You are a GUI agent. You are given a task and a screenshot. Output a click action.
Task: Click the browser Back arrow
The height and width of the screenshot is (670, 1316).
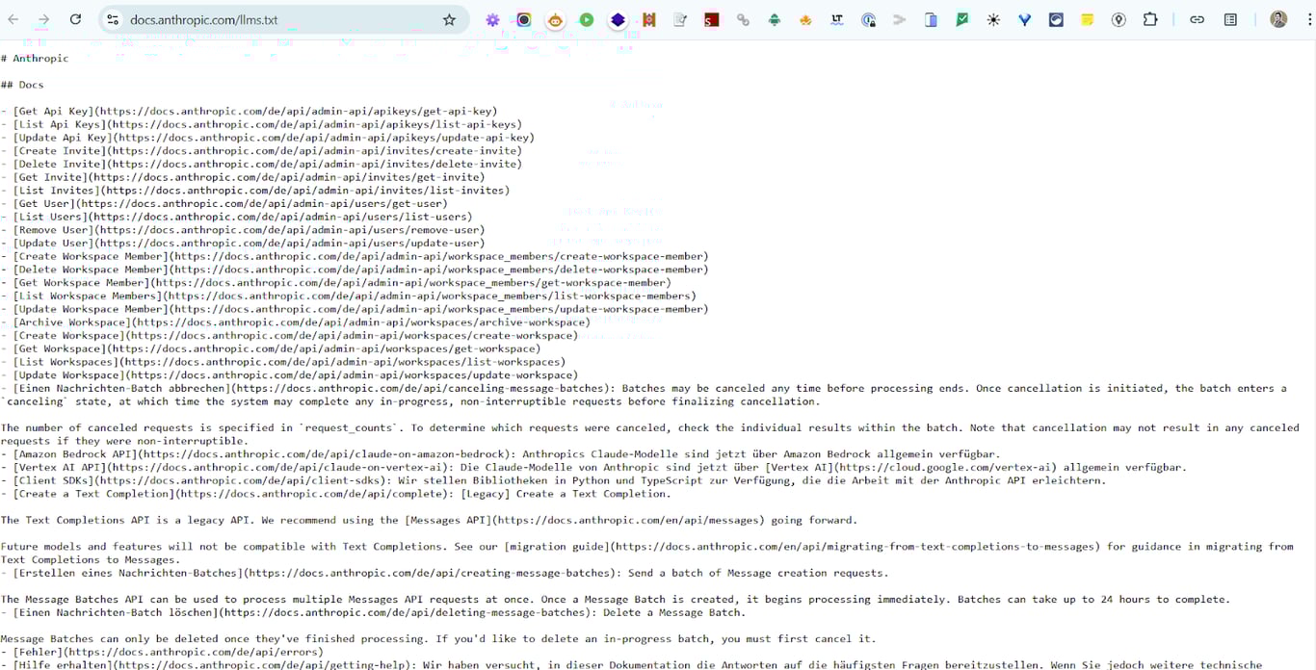[x=13, y=19]
